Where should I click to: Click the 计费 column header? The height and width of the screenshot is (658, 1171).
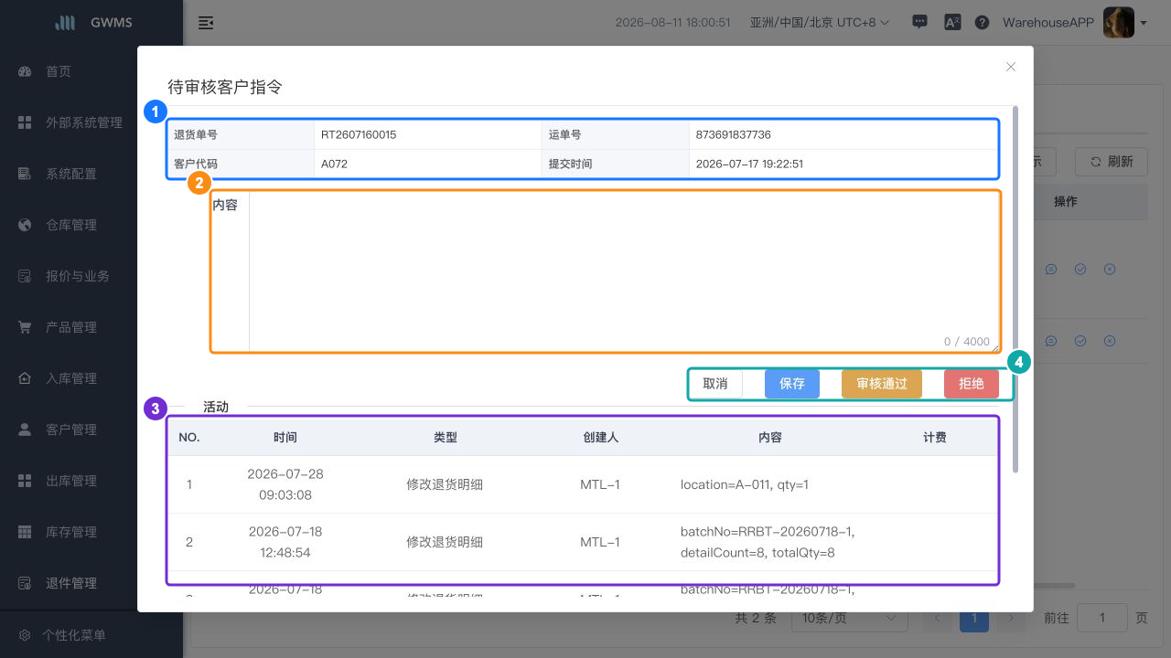click(x=935, y=438)
